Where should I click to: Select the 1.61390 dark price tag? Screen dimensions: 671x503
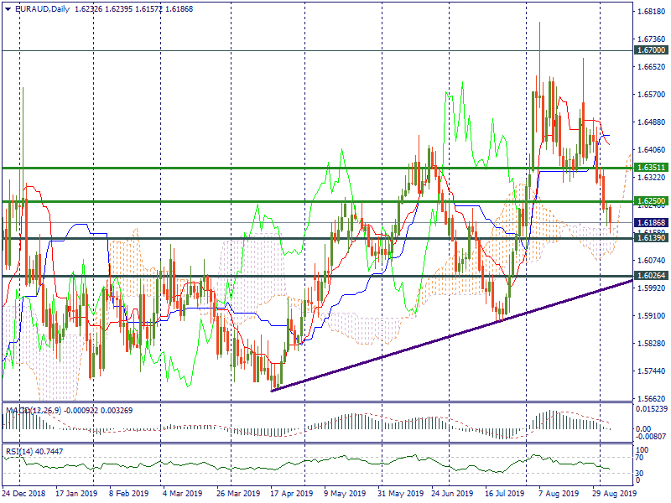click(651, 239)
